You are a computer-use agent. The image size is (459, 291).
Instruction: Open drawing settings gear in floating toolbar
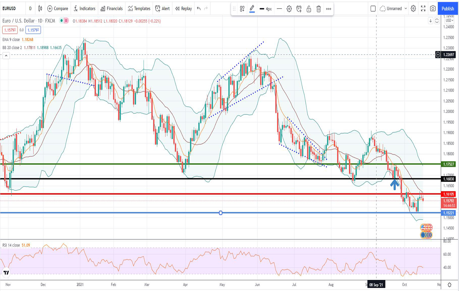[x=289, y=9]
